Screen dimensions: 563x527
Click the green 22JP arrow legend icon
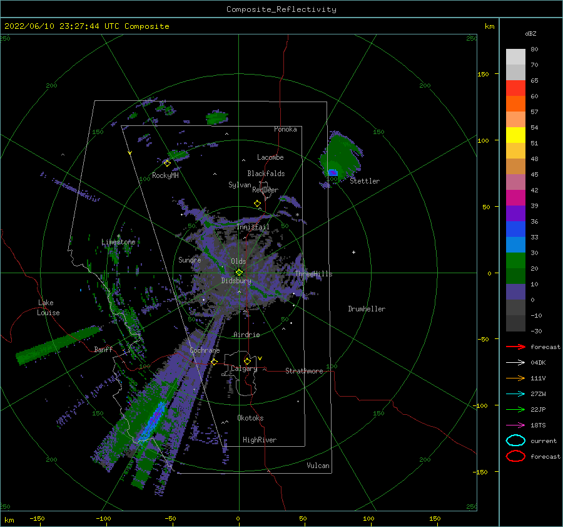point(515,409)
